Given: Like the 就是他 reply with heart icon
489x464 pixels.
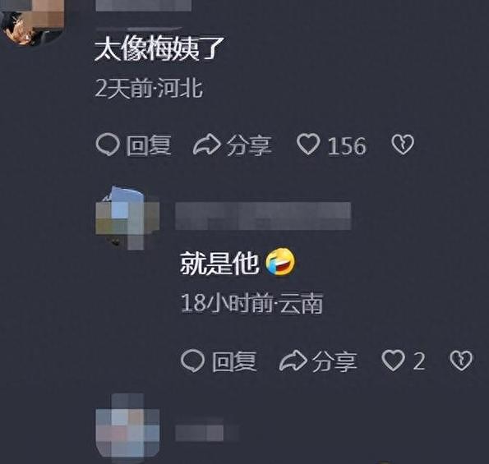Looking at the screenshot, I should coord(394,361).
